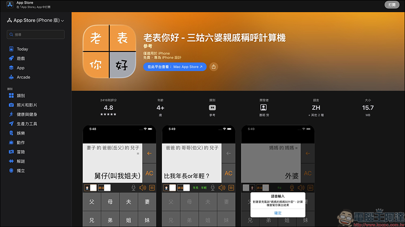Expand the App Store (iPhone 版) dropdown
The height and width of the screenshot is (227, 405).
click(x=36, y=20)
